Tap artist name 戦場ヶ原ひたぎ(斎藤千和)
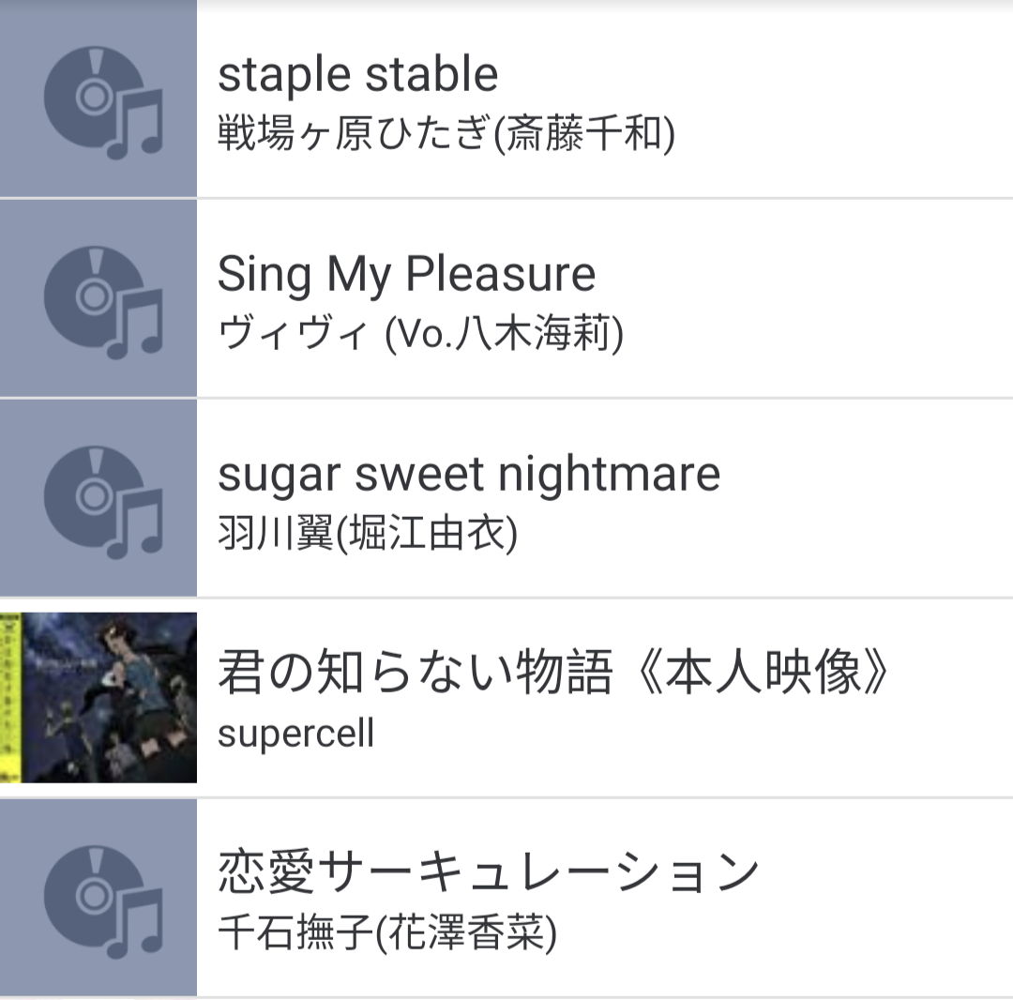Viewport: 1013px width, 1000px height. 446,134
